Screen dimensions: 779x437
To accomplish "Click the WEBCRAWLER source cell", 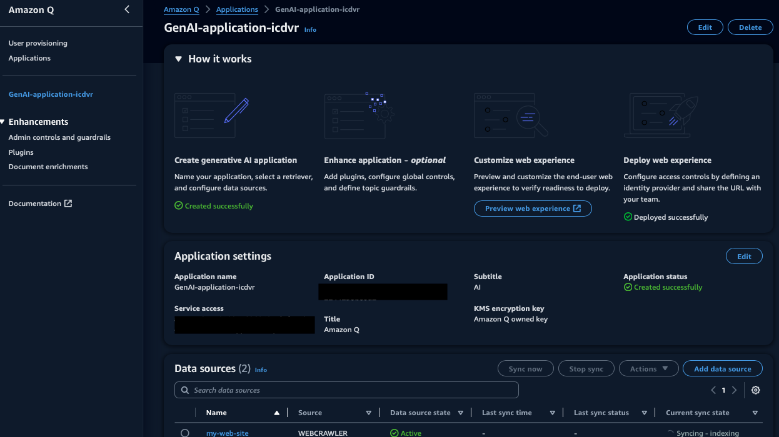I will [x=323, y=433].
